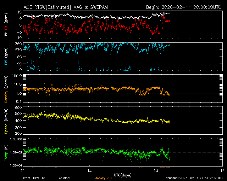
Task: Click the white Bt axis label
Action: coord(6,35)
